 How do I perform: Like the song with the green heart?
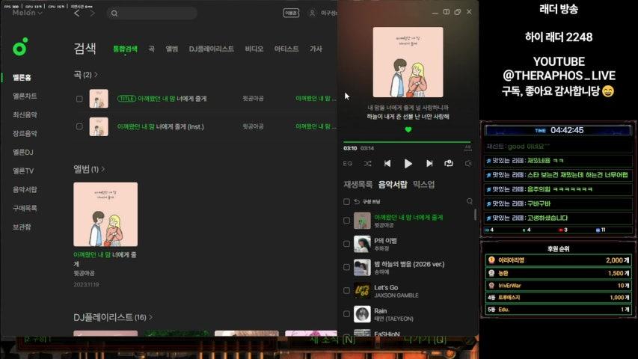[408, 129]
